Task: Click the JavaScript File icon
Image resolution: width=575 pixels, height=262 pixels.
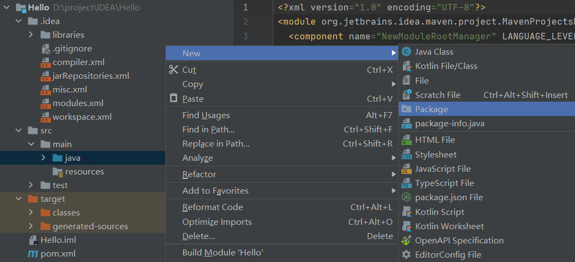Action: coord(406,169)
